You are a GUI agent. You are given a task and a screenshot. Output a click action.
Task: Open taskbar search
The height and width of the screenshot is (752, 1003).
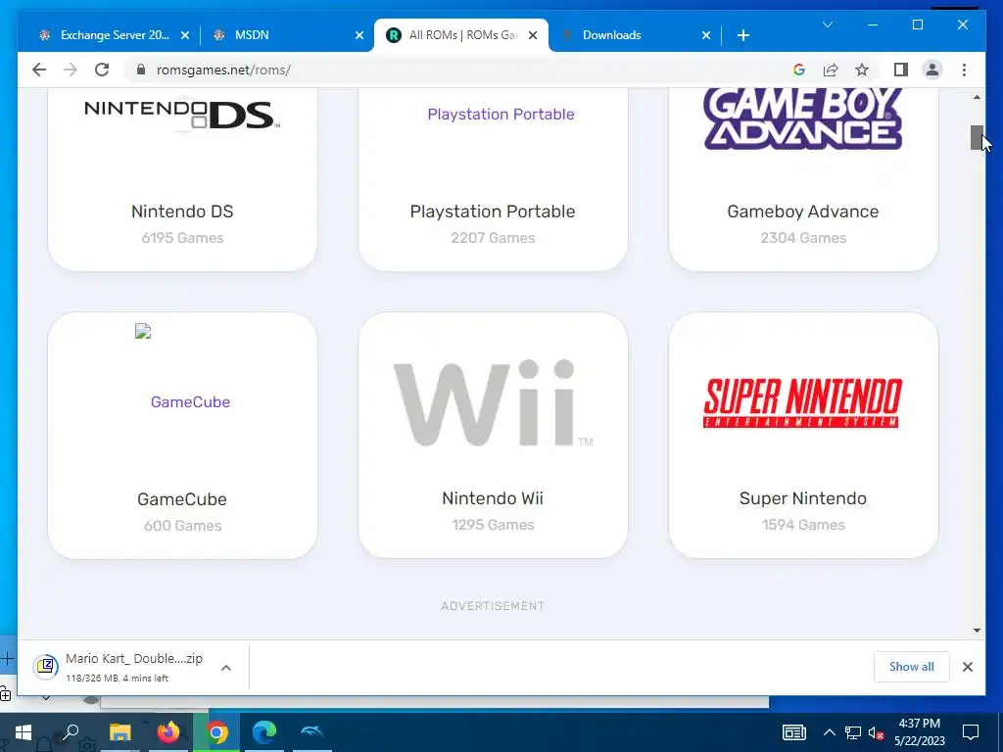click(71, 732)
